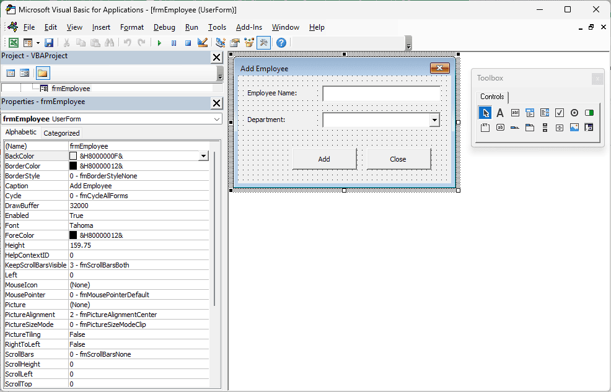This screenshot has width=611, height=392.
Task: Activate Select Objects pointer in Toolbox
Action: click(x=485, y=113)
